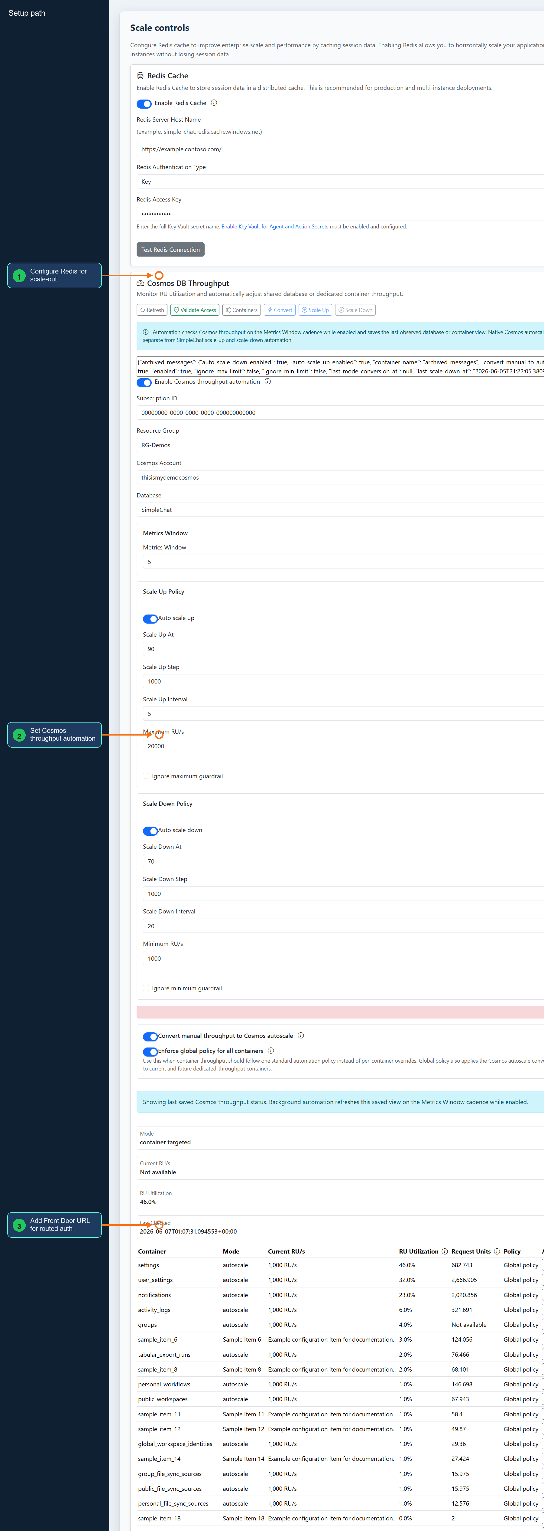Viewport: 544px width, 1531px height.
Task: Open Redis Authentication Type dropdown
Action: [340, 182]
